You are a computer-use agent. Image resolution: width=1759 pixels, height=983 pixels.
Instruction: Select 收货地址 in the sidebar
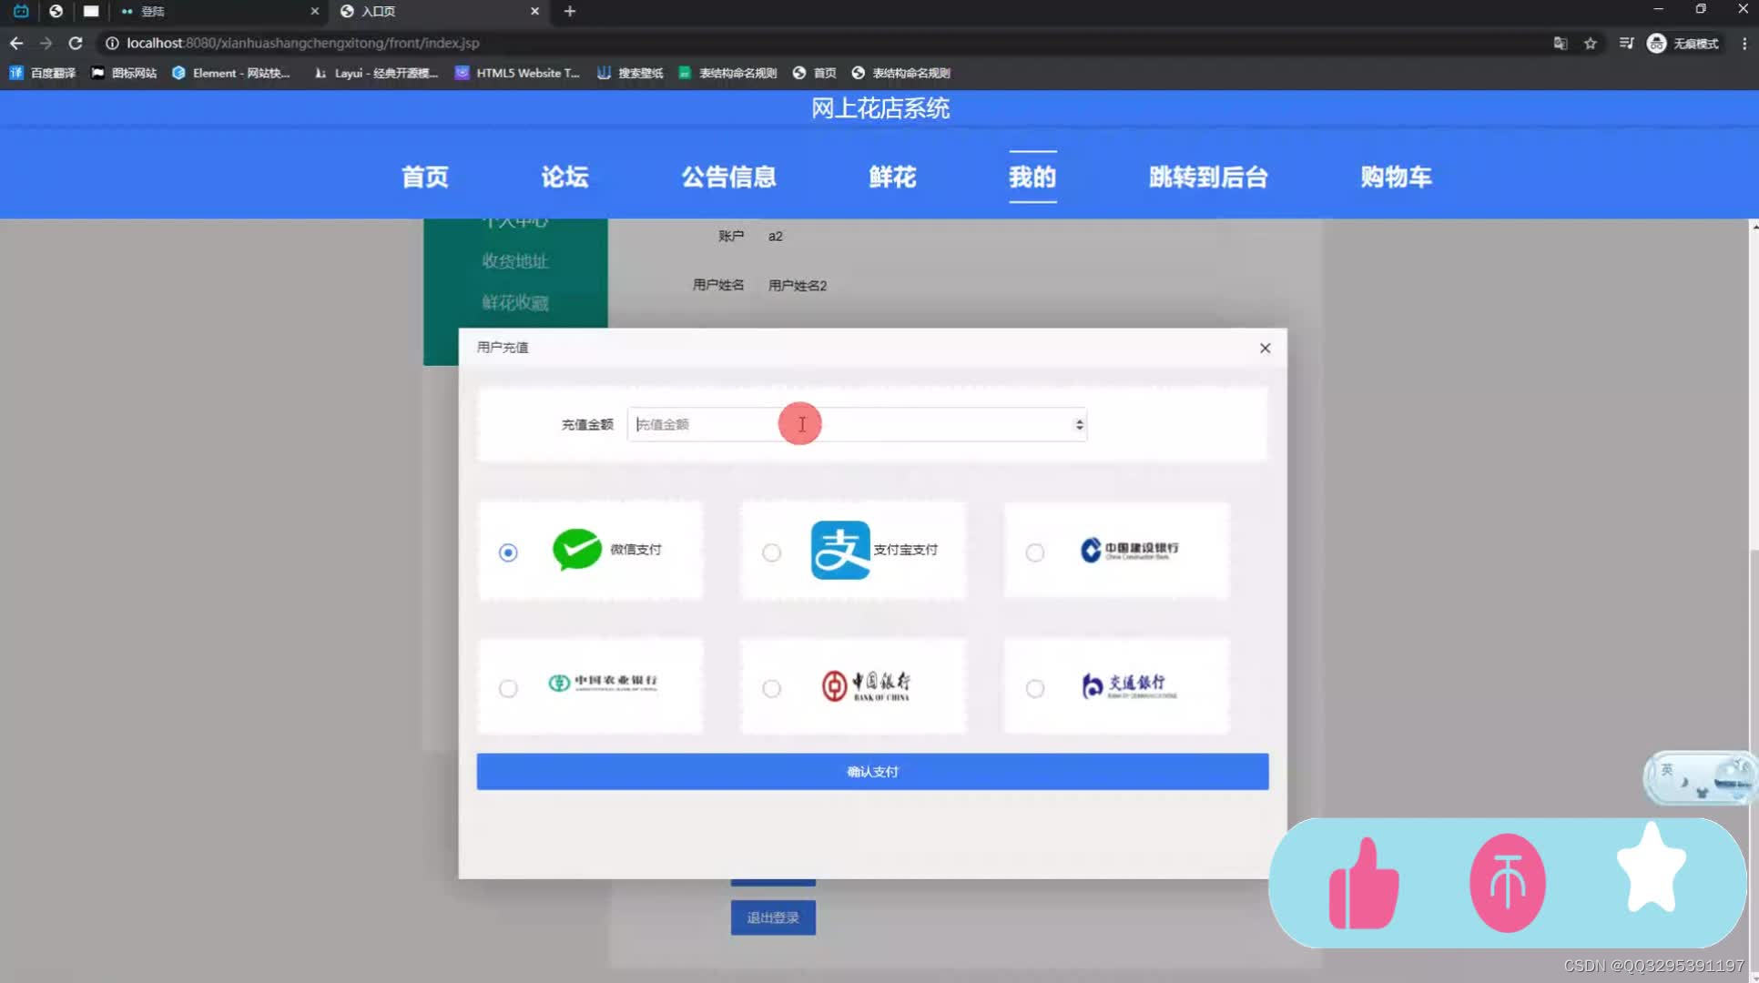coord(515,261)
